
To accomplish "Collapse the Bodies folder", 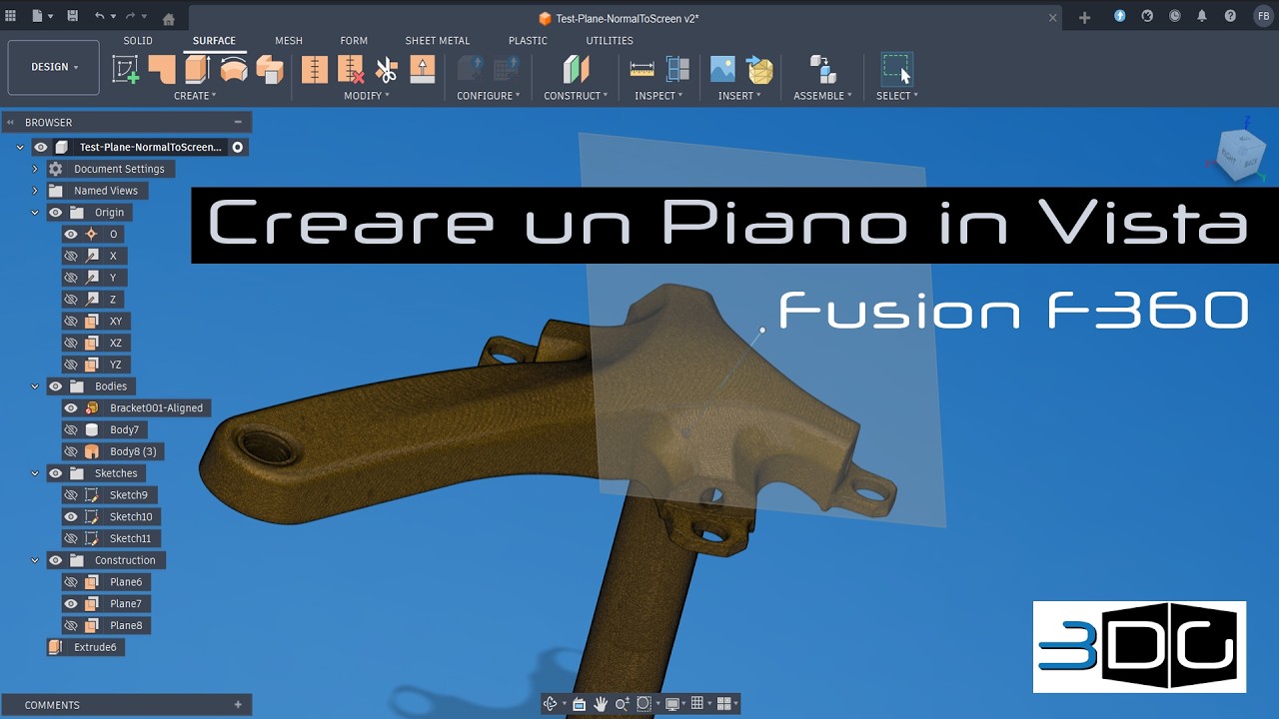I will coord(35,386).
